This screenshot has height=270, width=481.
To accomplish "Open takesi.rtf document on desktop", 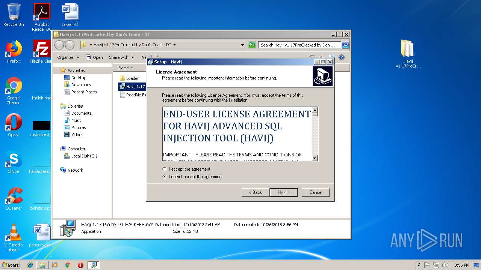I will tap(70, 15).
